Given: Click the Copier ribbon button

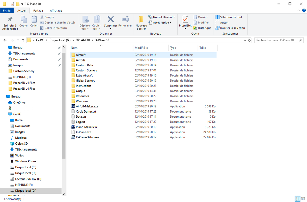Looking at the screenshot, I should [24, 21].
